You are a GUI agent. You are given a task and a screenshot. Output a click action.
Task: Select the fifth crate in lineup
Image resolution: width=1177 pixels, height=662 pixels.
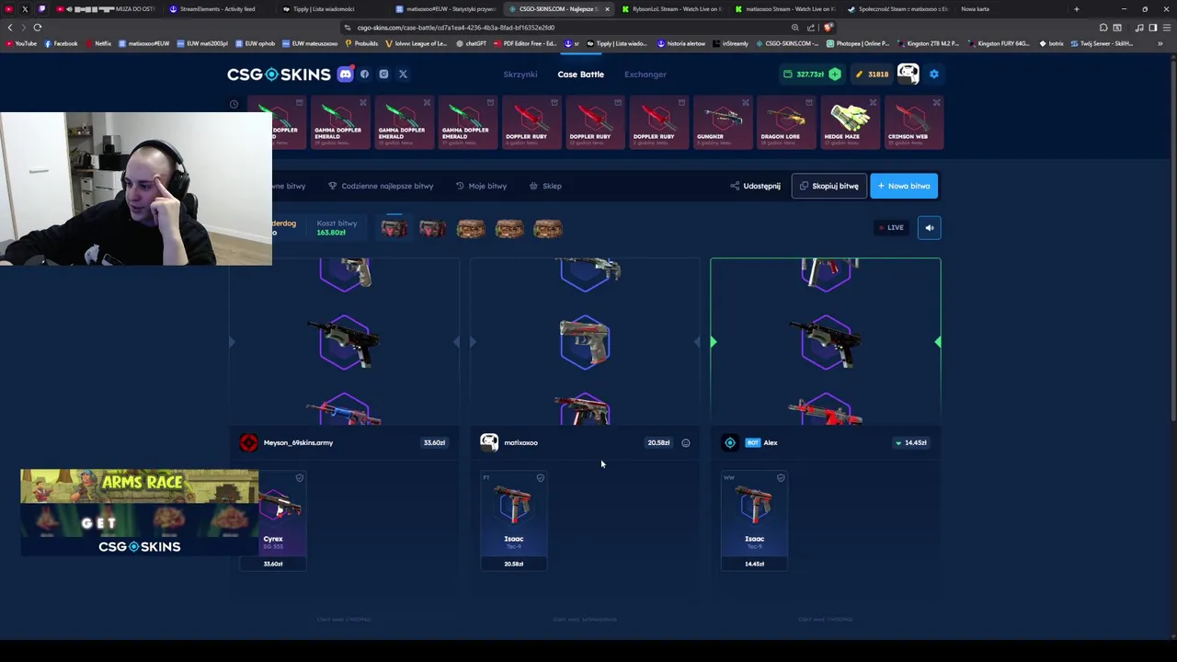click(x=548, y=228)
